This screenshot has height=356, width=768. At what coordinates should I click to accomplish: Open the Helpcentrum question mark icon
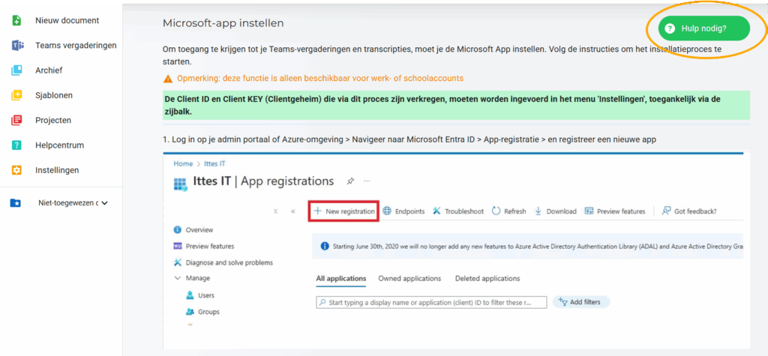(16, 145)
